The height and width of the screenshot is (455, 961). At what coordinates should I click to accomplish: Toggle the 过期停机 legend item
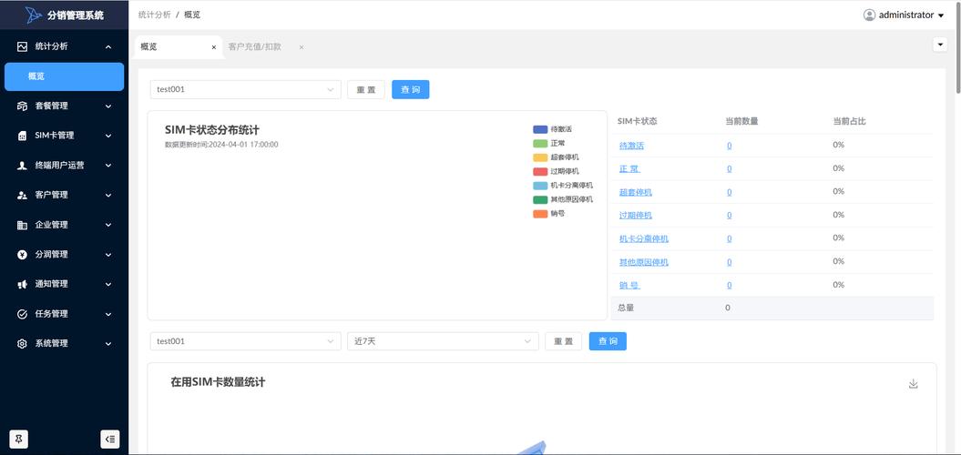coord(556,171)
